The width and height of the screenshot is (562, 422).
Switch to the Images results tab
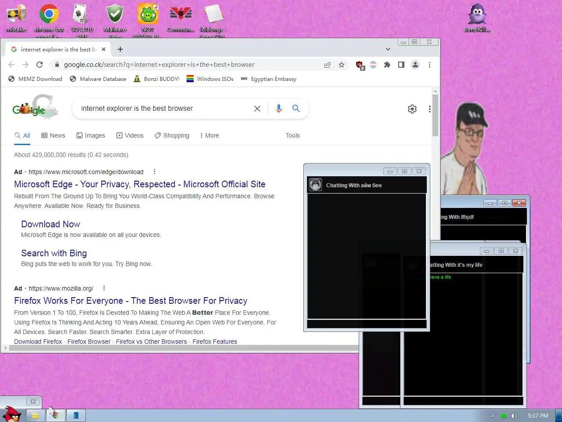91,135
